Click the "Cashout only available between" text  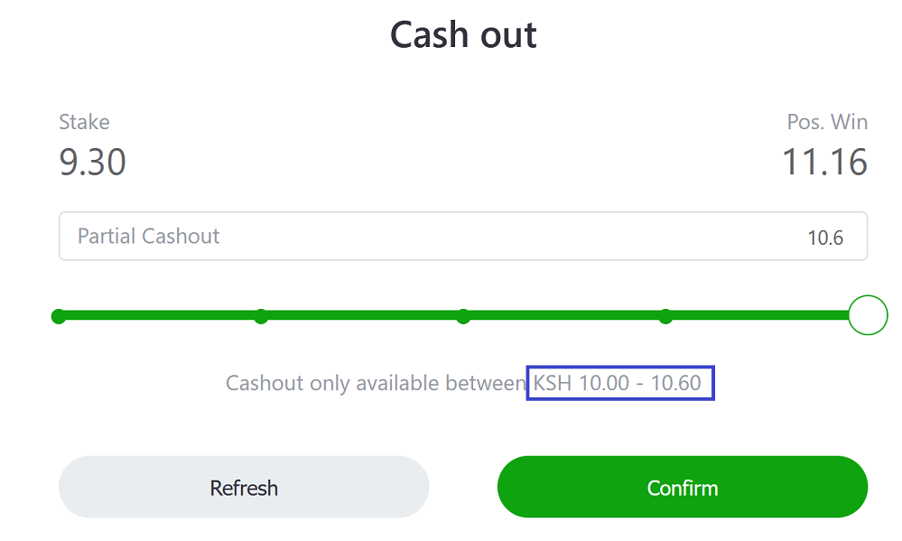pos(376,383)
